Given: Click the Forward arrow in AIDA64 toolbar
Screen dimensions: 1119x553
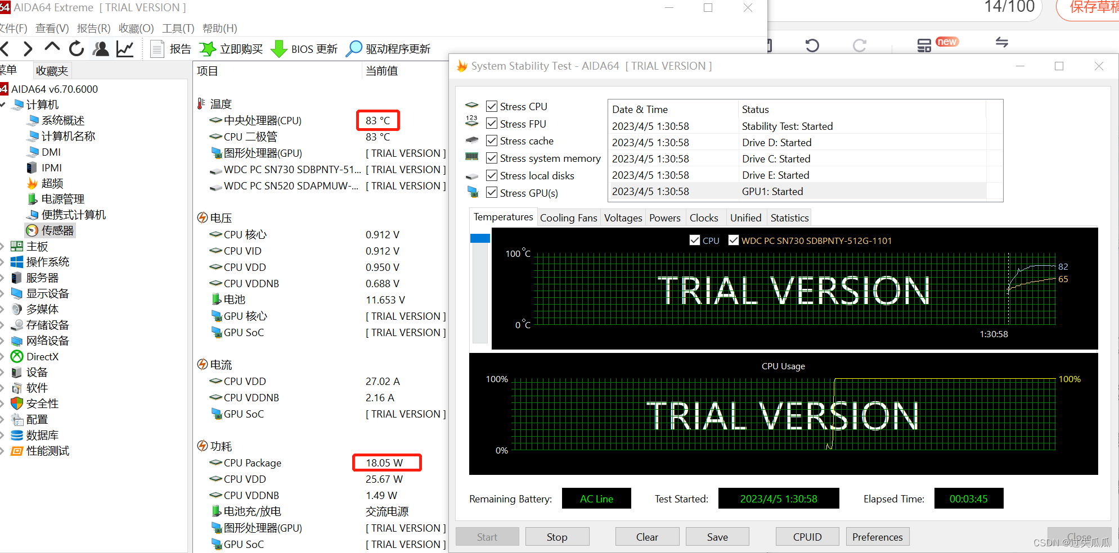Looking at the screenshot, I should 28,49.
